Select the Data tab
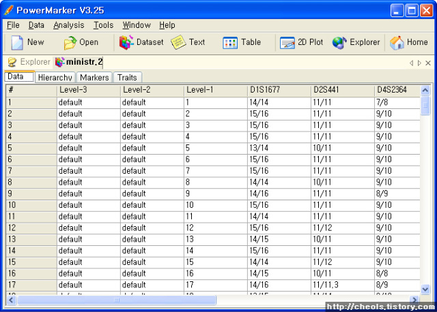This screenshot has width=437, height=312. pos(19,76)
